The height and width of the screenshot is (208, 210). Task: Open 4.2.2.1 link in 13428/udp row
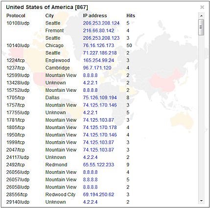tap(90, 83)
